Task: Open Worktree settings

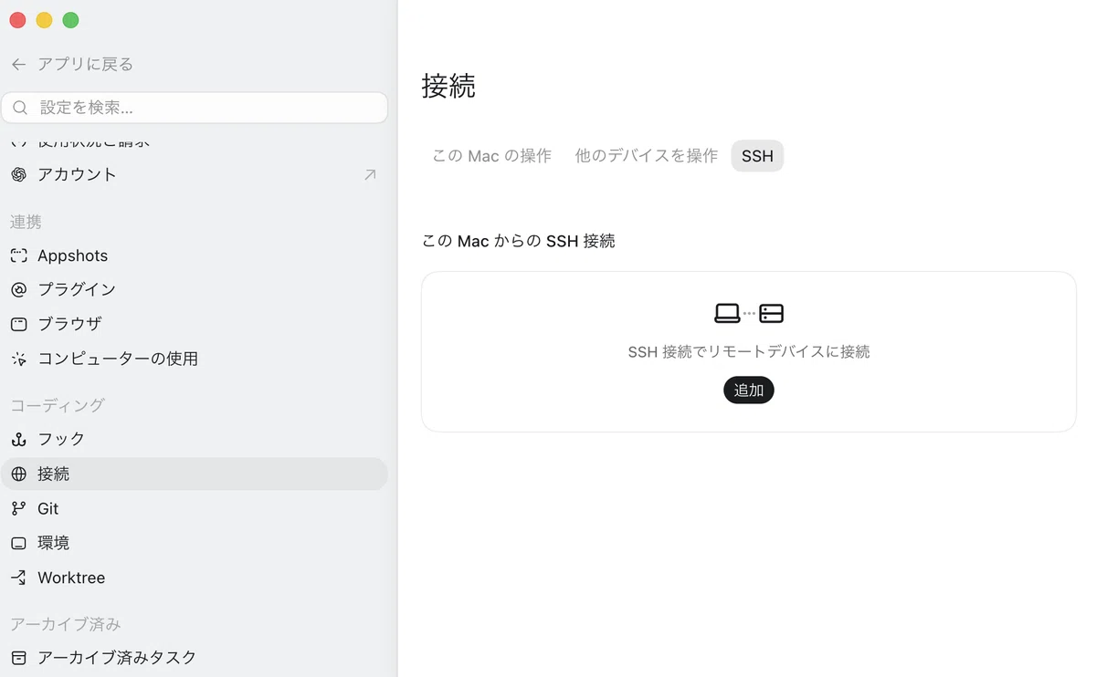Action: (x=195, y=578)
